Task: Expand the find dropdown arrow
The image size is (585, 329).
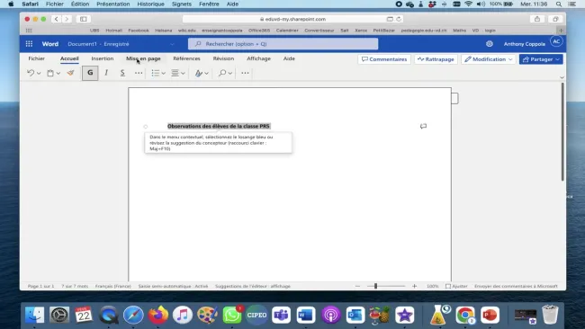Action: [x=230, y=74]
